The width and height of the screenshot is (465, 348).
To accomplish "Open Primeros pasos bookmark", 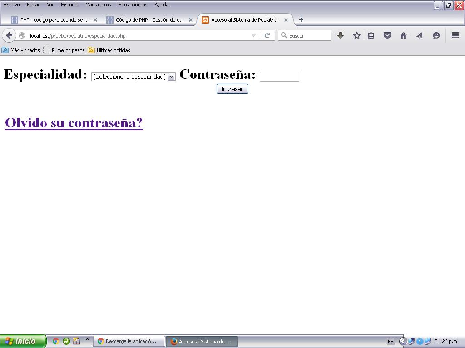I will point(64,50).
